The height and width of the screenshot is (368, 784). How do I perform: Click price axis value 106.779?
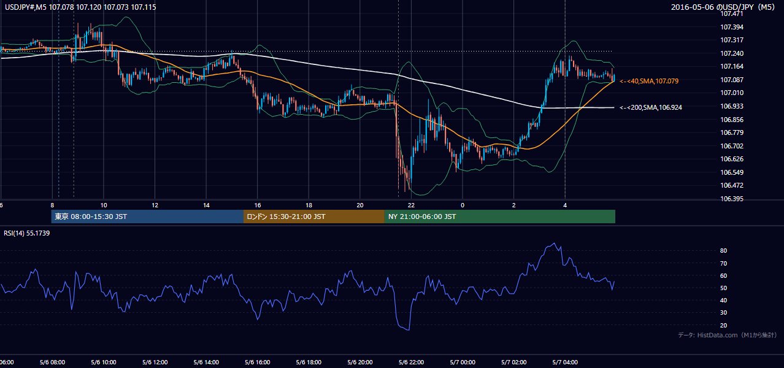[732, 132]
